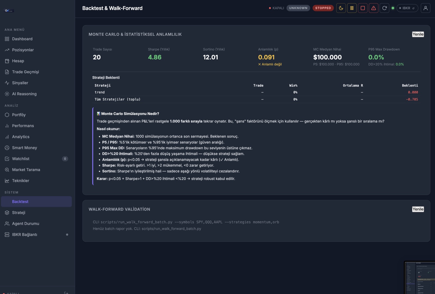Click the IBKR reconnect pill
The image size is (435, 294).
click(x=407, y=8)
